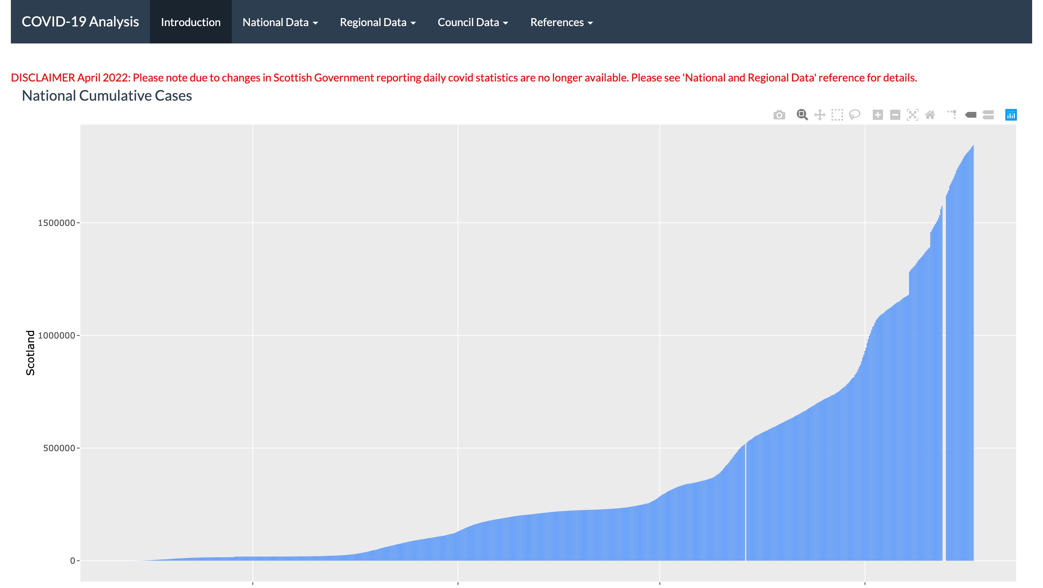The height and width of the screenshot is (588, 1043).
Task: Click the COVID-19 Analysis brand link
Action: pos(80,22)
